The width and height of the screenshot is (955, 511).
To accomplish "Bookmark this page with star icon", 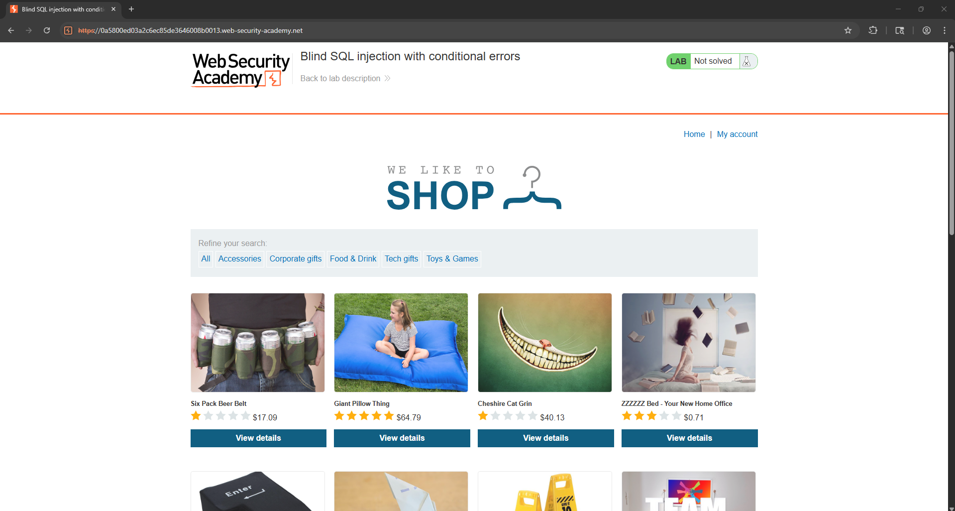I will click(x=848, y=30).
